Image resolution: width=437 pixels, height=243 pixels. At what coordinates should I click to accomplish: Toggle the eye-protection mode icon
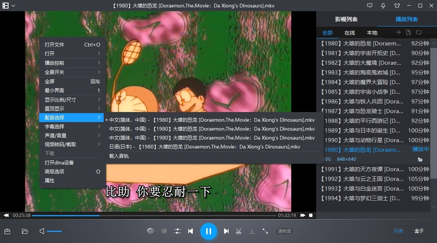click(150, 231)
